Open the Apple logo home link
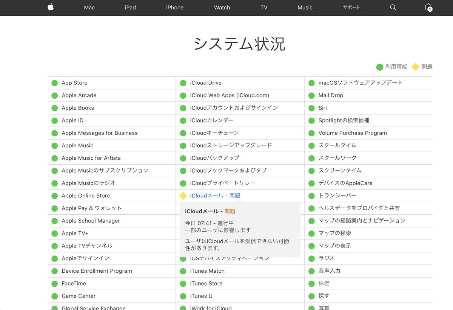 [51, 7]
